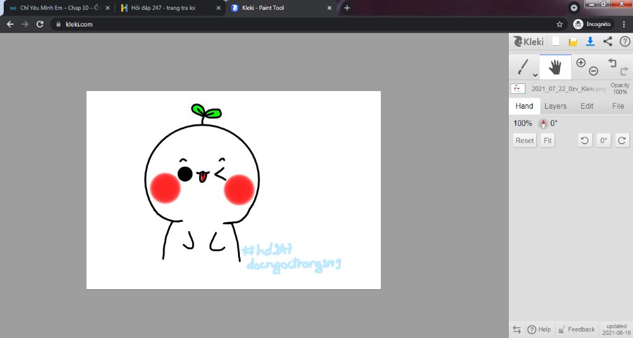This screenshot has height=338, width=633.
Task: Open the Feedback link
Action: [576, 329]
